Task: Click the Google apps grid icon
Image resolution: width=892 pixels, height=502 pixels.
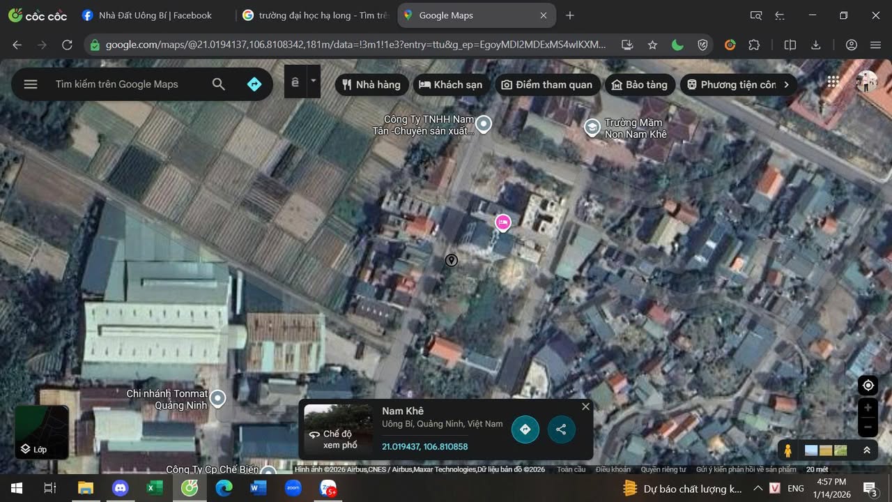Action: pyautogui.click(x=833, y=82)
